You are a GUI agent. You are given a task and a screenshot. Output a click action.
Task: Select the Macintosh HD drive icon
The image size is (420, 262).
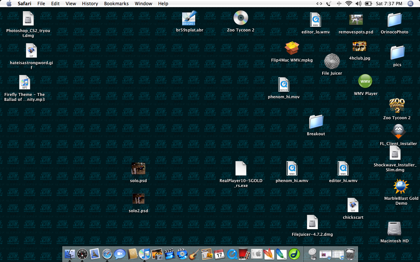tap(394, 229)
